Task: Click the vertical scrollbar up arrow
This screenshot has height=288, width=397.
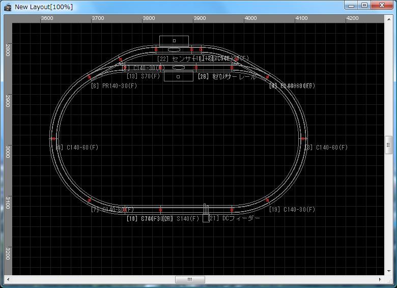Action: pyautogui.click(x=389, y=19)
